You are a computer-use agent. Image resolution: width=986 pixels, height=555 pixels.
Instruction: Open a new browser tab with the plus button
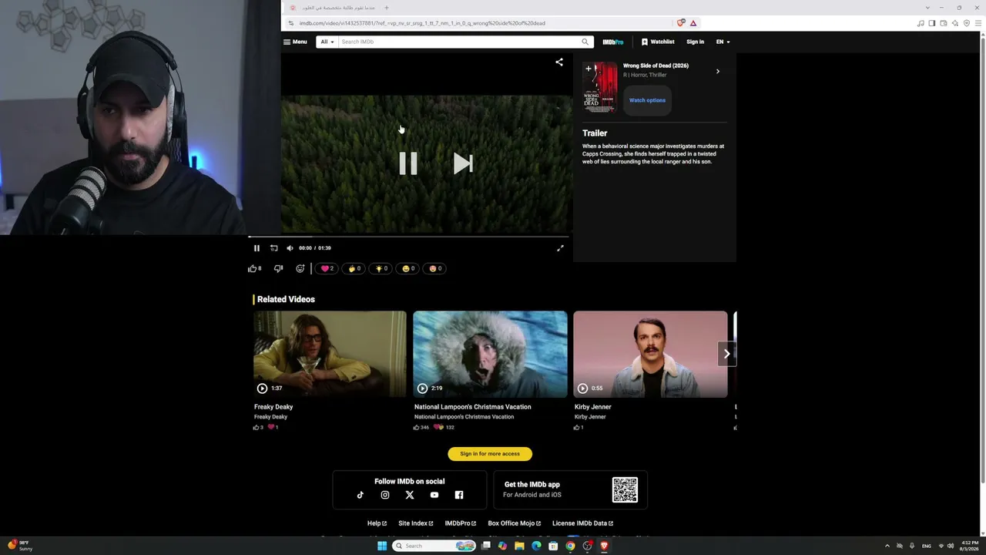[x=387, y=8]
